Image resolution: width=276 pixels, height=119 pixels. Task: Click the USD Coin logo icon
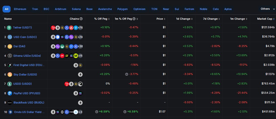click(10, 37)
